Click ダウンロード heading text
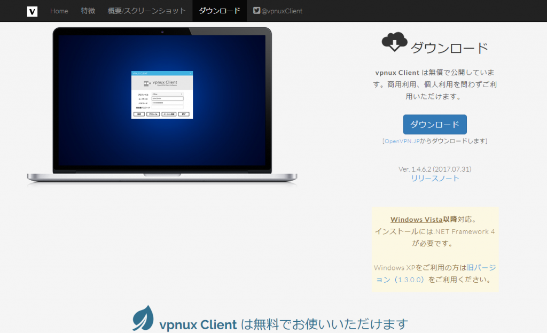The width and height of the screenshot is (547, 333). coord(449,48)
